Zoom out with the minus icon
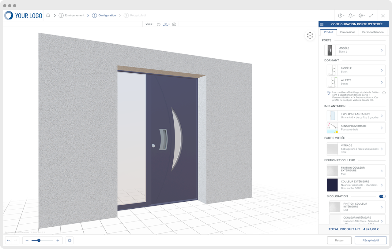 (x=27, y=240)
